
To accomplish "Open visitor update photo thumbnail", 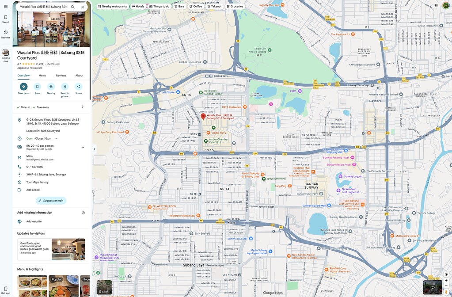I will 68,249.
